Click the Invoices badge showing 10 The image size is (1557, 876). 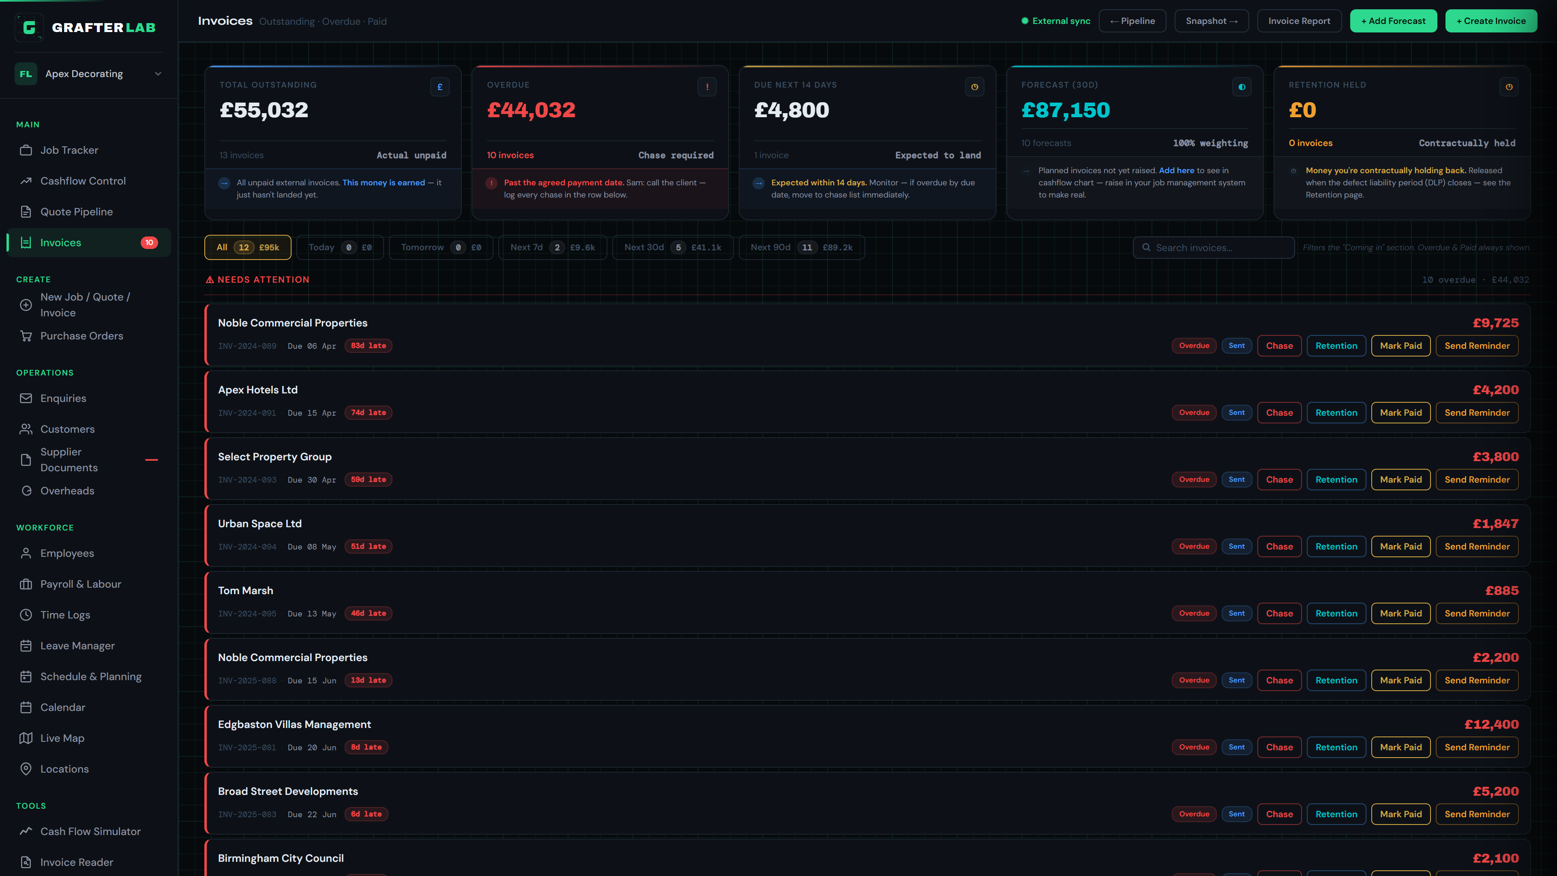pos(149,243)
